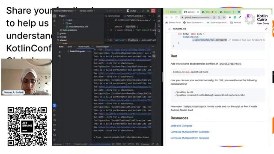Stop the running build with the red stop button
274x154 pixels.
(153, 11)
